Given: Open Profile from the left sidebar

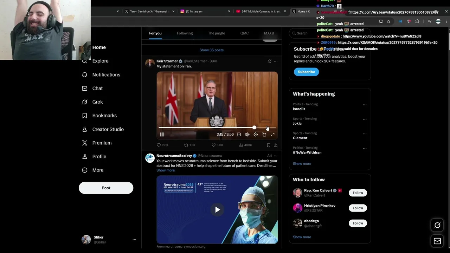Looking at the screenshot, I should [94, 156].
